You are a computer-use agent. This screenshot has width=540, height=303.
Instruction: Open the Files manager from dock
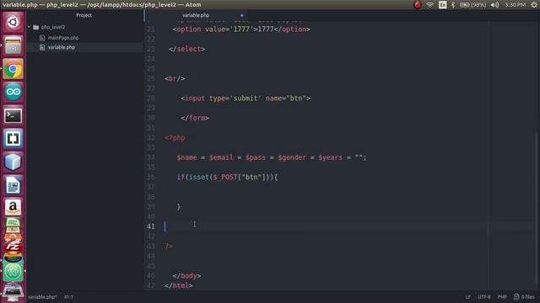tap(13, 45)
